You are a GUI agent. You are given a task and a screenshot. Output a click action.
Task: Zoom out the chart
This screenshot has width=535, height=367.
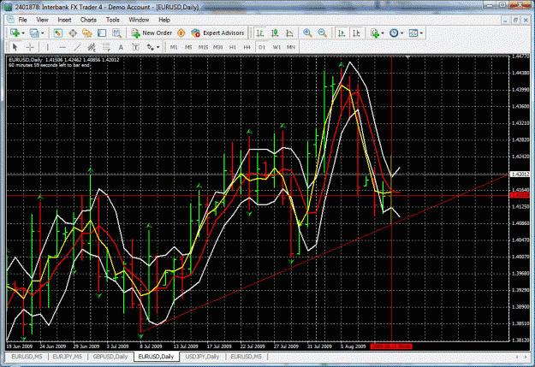(x=322, y=33)
